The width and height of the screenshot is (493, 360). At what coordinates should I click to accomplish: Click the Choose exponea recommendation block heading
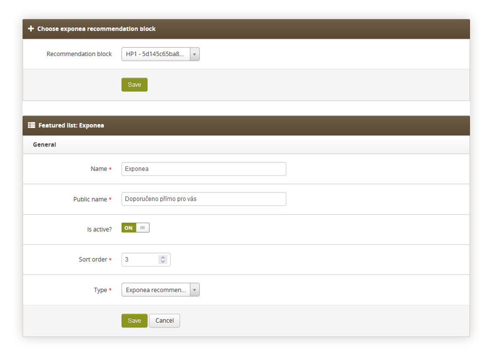pyautogui.click(x=96, y=29)
